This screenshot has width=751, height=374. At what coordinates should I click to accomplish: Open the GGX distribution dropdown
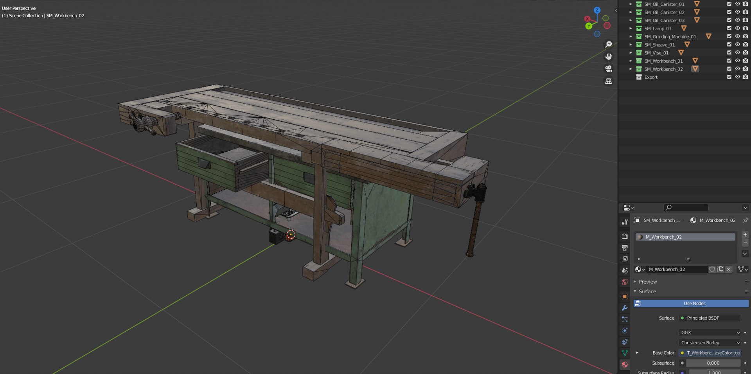710,333
